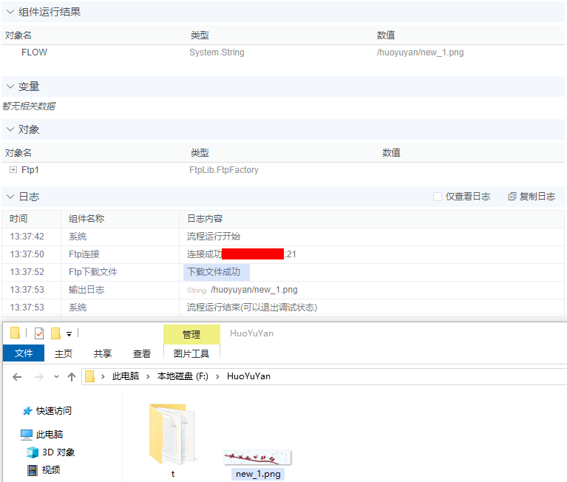Click the Properties checkmark quick access icon
567x482 pixels.
[39, 333]
